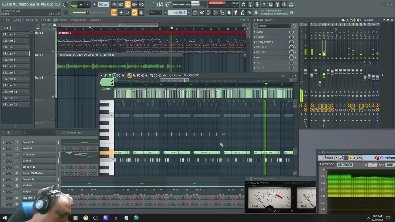The height and width of the screenshot is (222, 395).
Task: Toggle the step editing arrow icon
Action: pos(121,13)
